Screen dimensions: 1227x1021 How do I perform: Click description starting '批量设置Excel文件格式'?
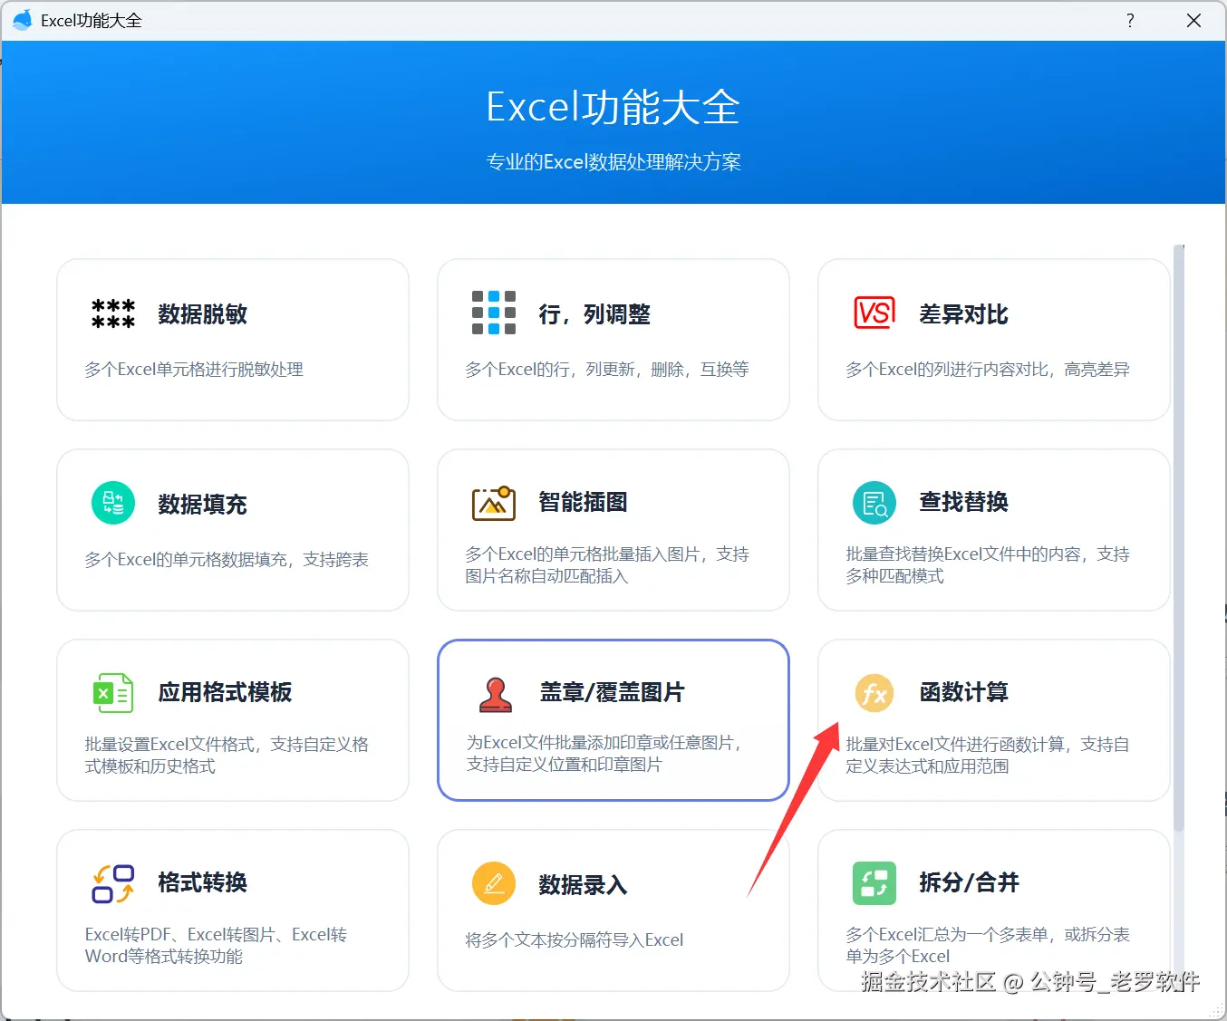(227, 756)
